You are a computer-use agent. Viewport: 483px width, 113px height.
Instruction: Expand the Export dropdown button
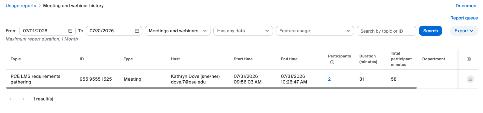(464, 31)
